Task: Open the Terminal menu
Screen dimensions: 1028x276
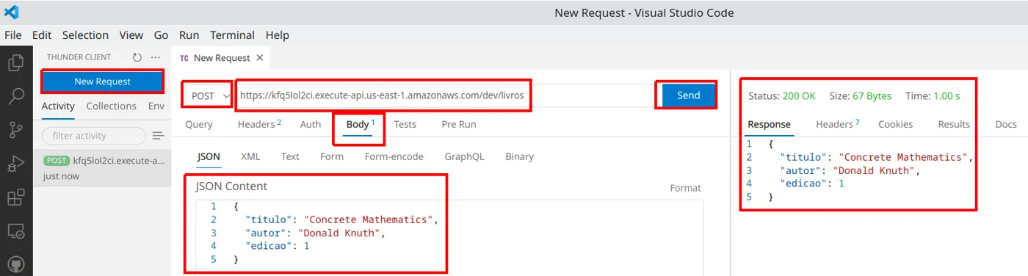Action: [x=233, y=35]
